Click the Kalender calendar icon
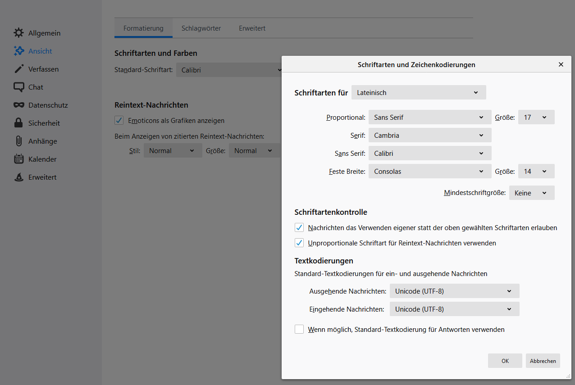 pos(18,159)
